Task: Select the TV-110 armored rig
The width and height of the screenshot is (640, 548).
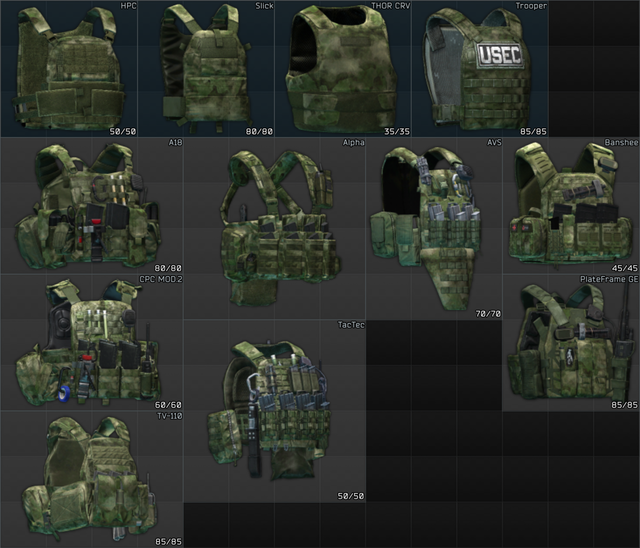Action: [91, 479]
